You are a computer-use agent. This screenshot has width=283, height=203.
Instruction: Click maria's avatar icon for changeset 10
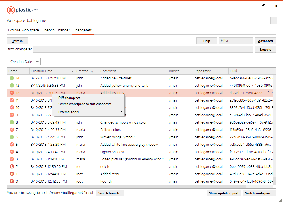click(x=12, y=107)
